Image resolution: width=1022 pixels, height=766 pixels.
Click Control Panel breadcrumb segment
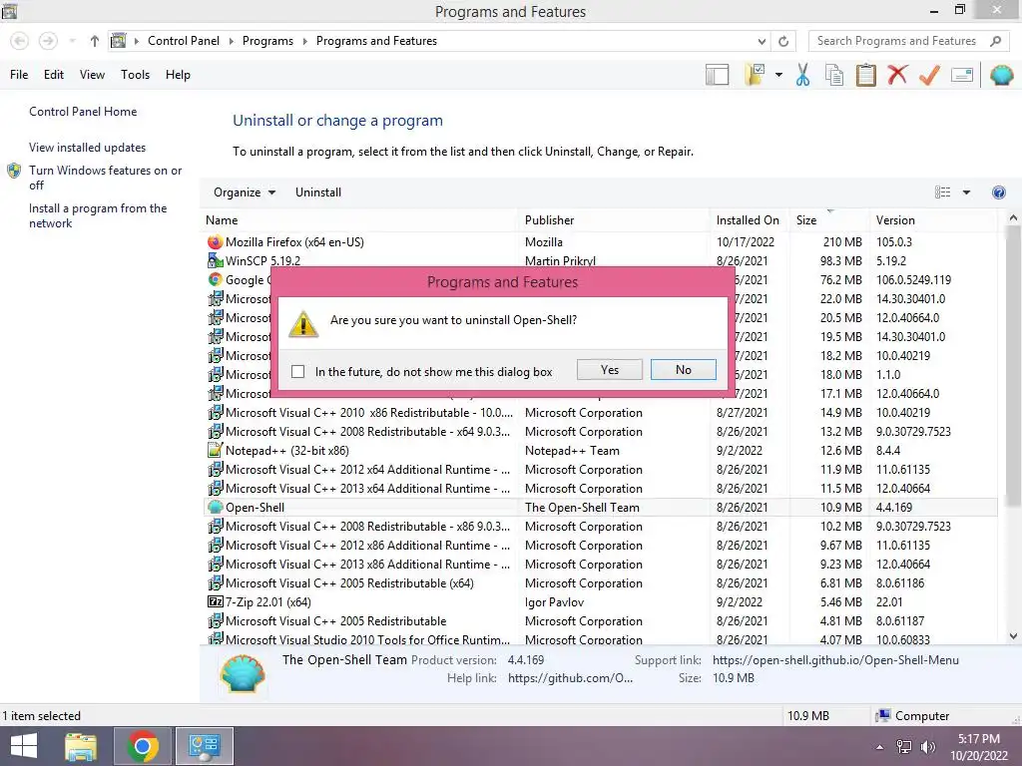click(x=184, y=41)
